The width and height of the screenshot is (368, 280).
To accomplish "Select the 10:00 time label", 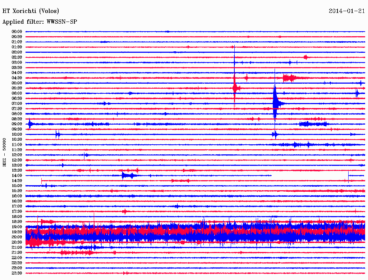I will pyautogui.click(x=17, y=134).
